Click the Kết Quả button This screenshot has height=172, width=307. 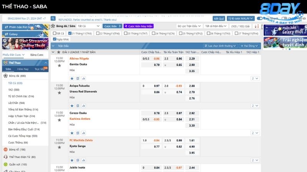219,18
